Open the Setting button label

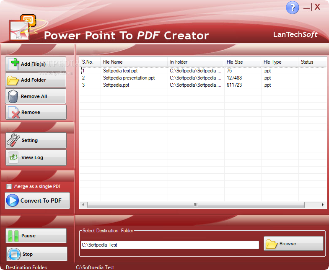pos(30,140)
